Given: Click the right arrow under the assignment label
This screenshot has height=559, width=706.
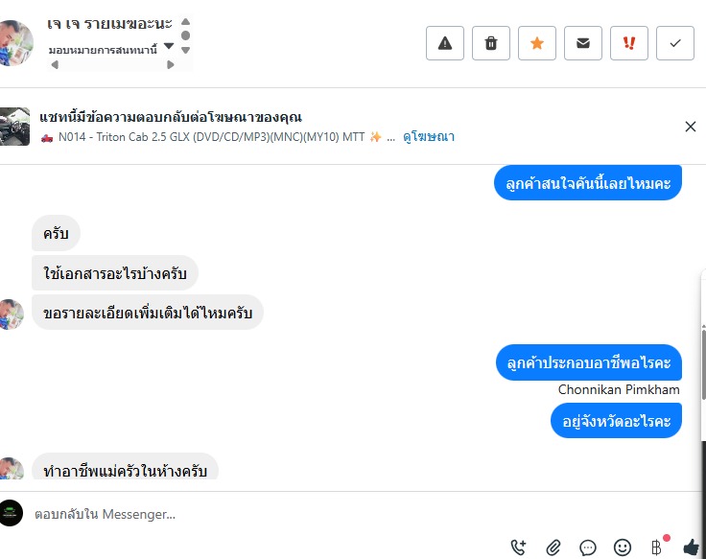Looking at the screenshot, I should click(x=171, y=65).
